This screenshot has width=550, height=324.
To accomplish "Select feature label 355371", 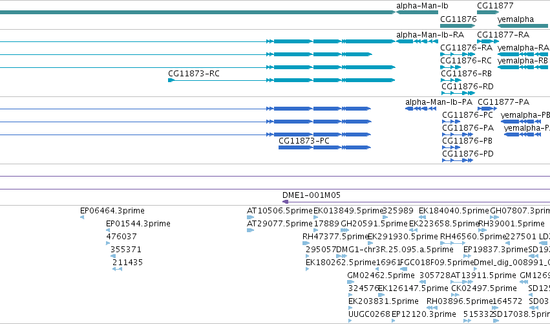I will [126, 250].
